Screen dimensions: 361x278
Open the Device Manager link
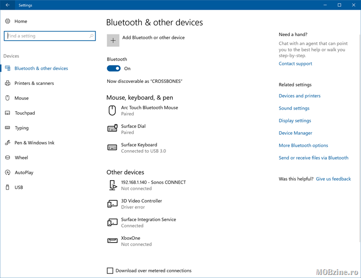296,133
